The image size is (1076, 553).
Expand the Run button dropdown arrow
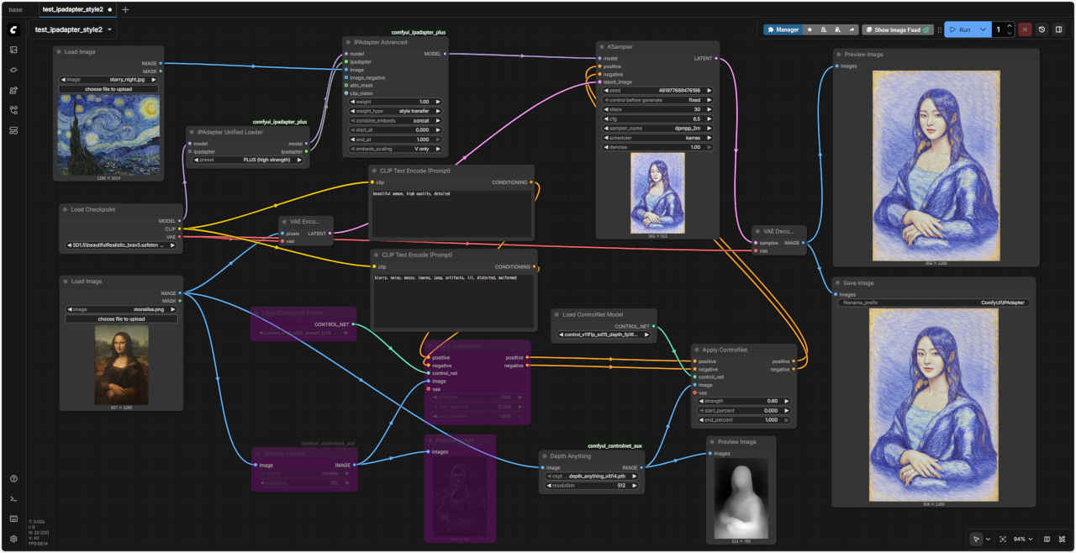(983, 29)
